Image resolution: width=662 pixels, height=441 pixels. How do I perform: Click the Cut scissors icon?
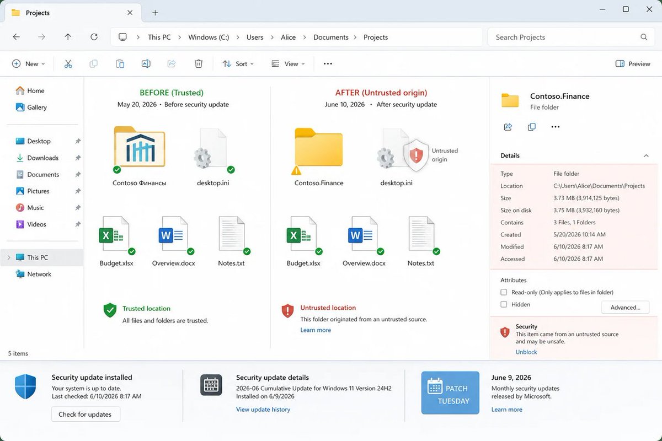[68, 64]
